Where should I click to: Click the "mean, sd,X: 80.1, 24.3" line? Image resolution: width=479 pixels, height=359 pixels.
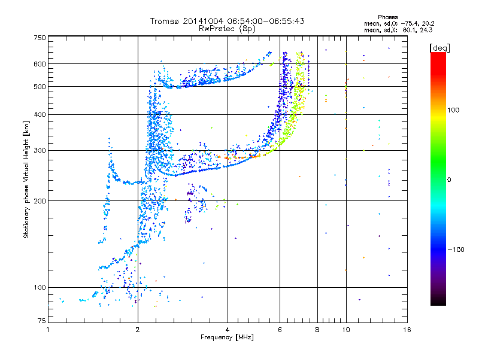click(x=398, y=30)
